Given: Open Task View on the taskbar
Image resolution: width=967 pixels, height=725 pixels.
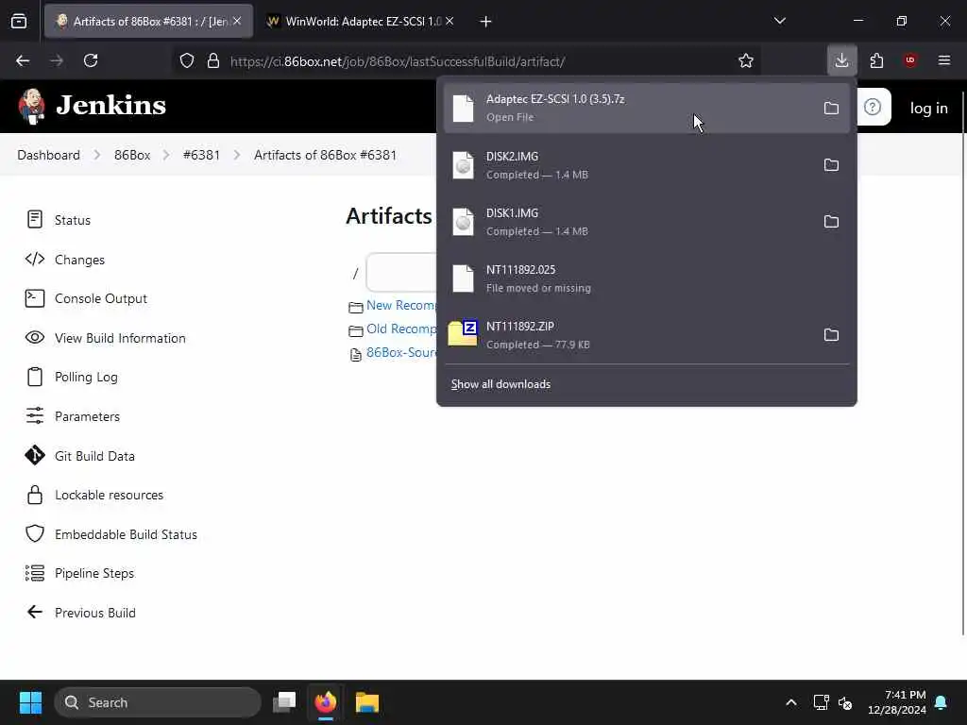Looking at the screenshot, I should pos(284,702).
